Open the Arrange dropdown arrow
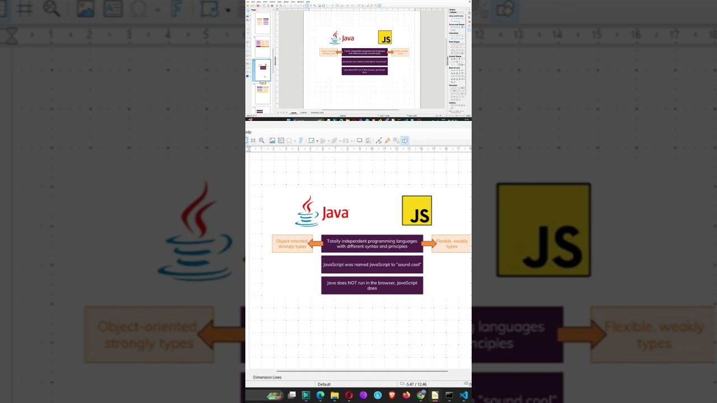This screenshot has height=403, width=717. pyautogui.click(x=340, y=140)
